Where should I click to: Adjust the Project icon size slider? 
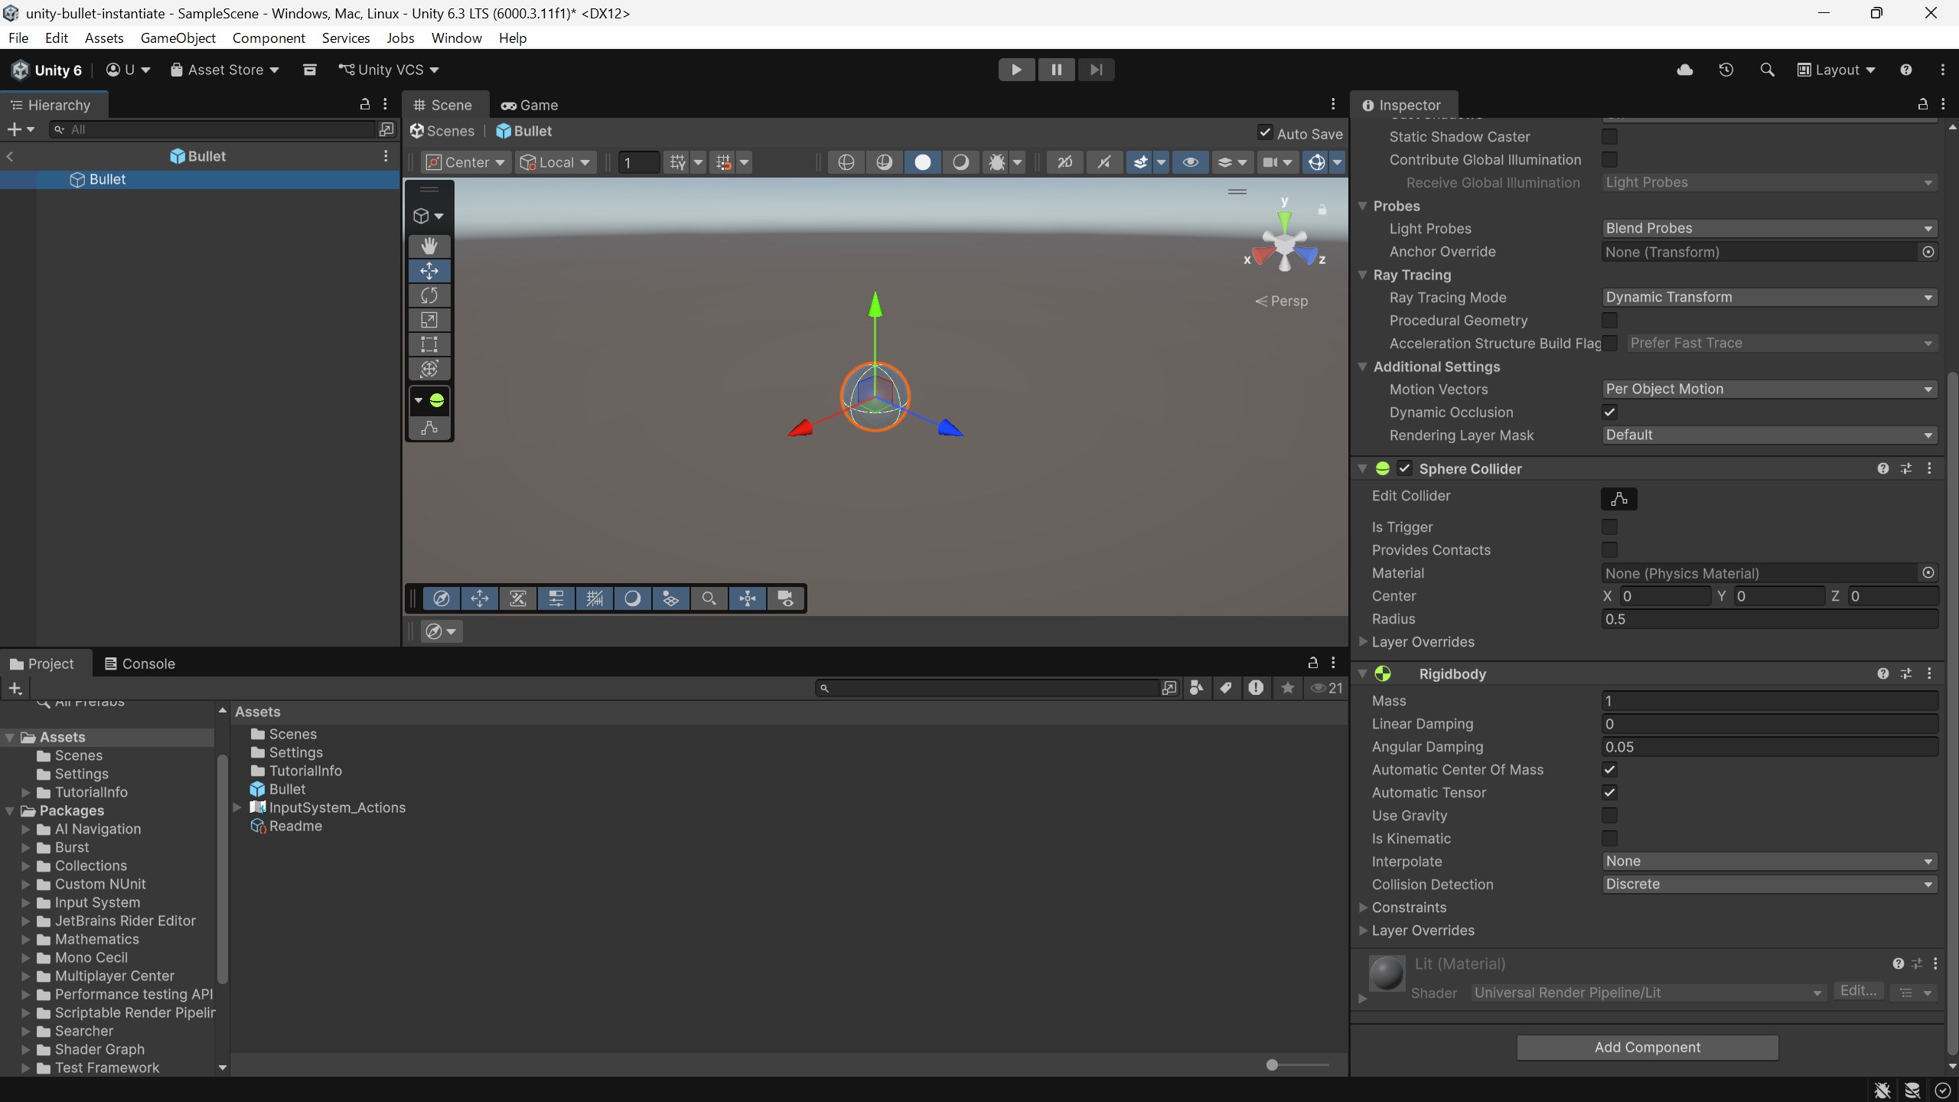click(1272, 1065)
